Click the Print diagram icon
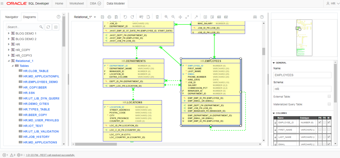Screen dimensions: 340x158 109,17
